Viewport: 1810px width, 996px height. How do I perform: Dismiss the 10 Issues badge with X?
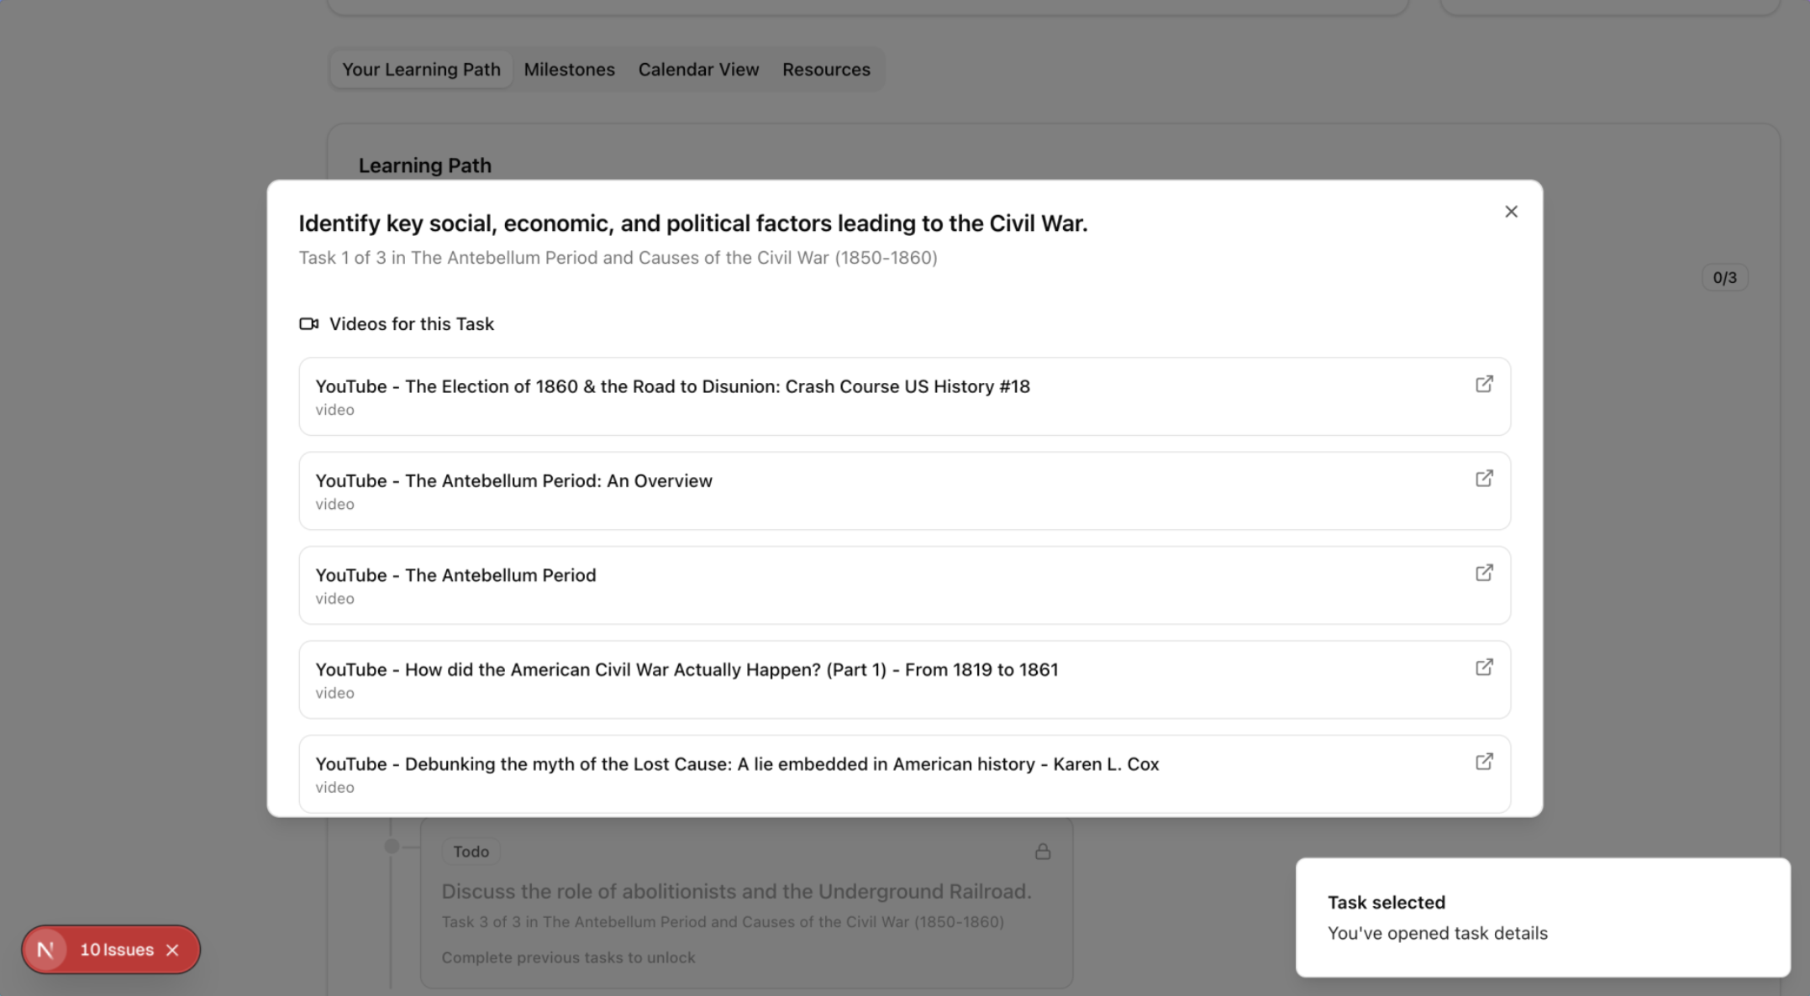[172, 950]
